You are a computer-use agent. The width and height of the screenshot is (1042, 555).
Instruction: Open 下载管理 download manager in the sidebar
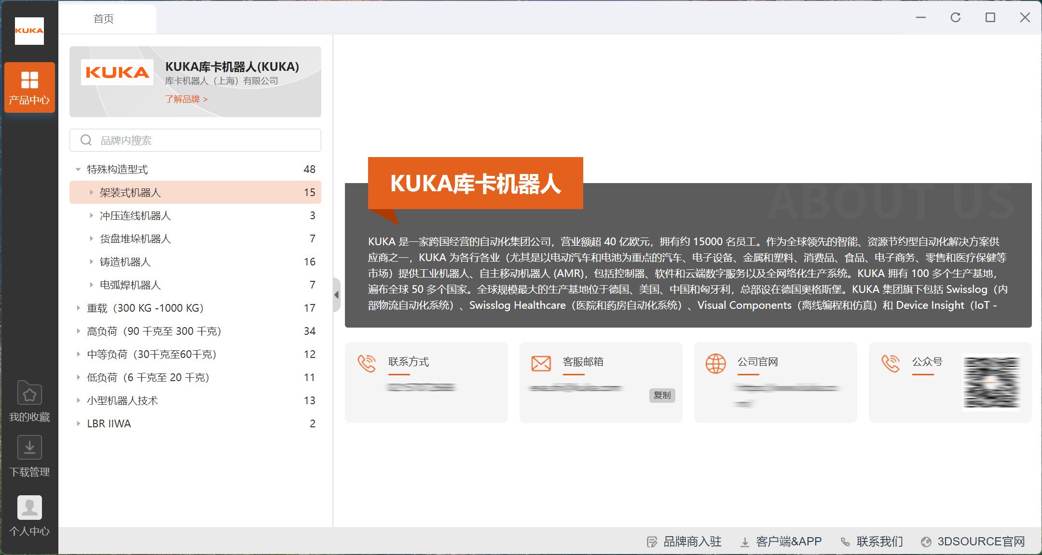point(29,456)
